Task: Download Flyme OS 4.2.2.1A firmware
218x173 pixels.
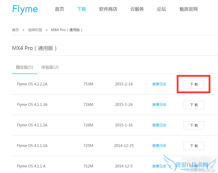Action: point(194,84)
